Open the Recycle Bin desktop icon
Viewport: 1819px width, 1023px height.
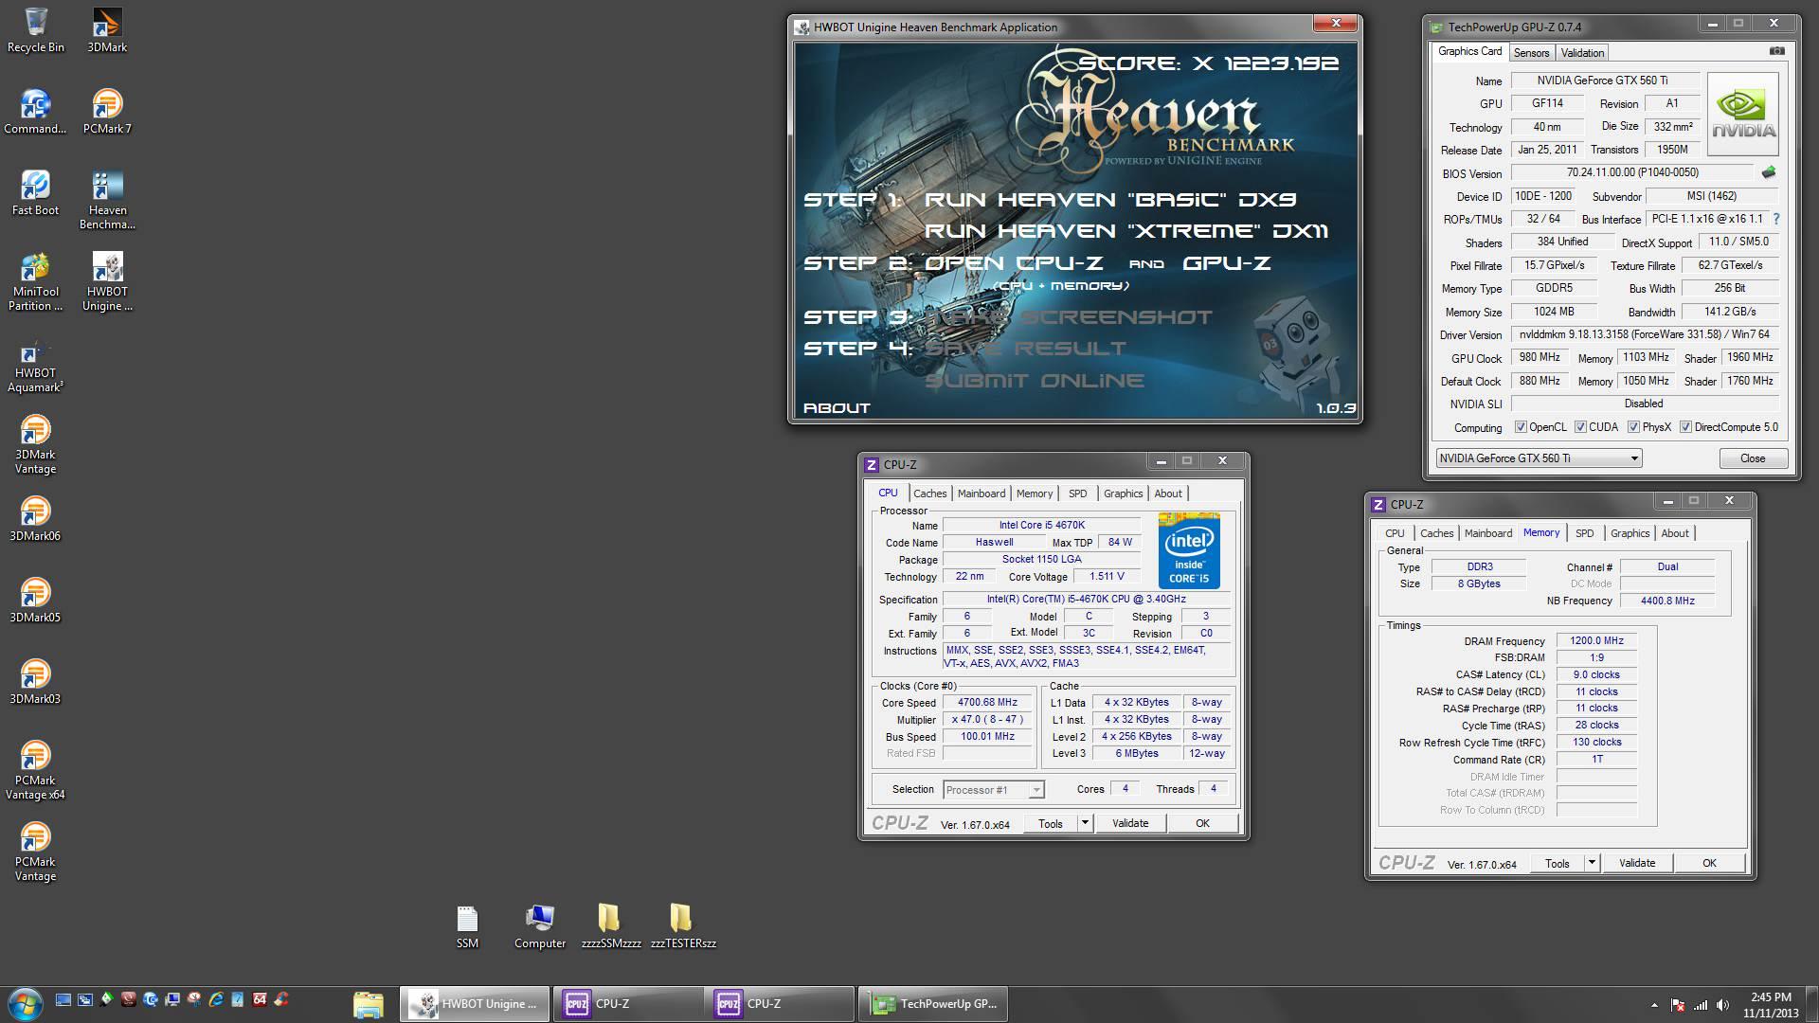click(x=36, y=30)
